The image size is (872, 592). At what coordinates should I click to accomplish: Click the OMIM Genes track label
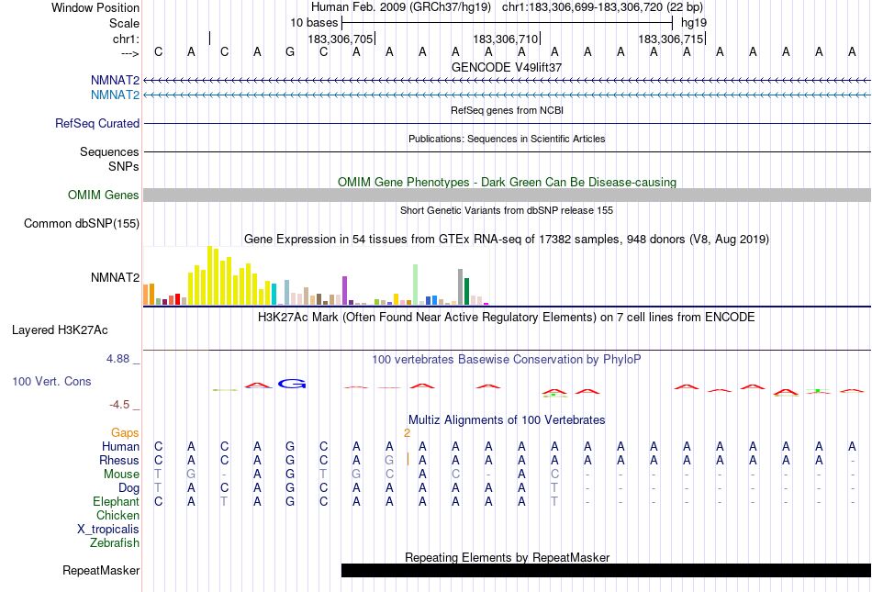[104, 195]
